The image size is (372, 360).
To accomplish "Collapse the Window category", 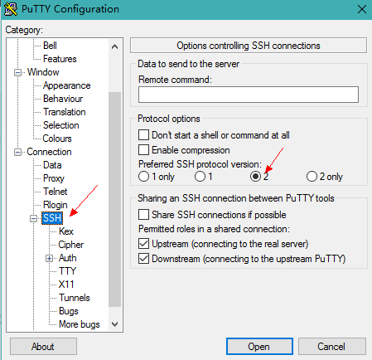I will 17,73.
